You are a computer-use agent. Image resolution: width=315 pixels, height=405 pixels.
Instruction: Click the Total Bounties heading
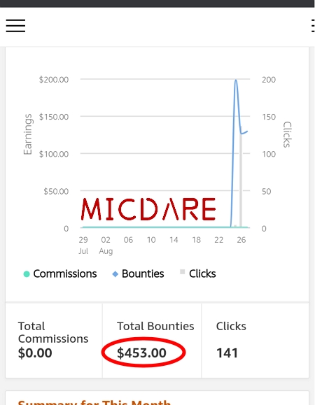pyautogui.click(x=155, y=326)
